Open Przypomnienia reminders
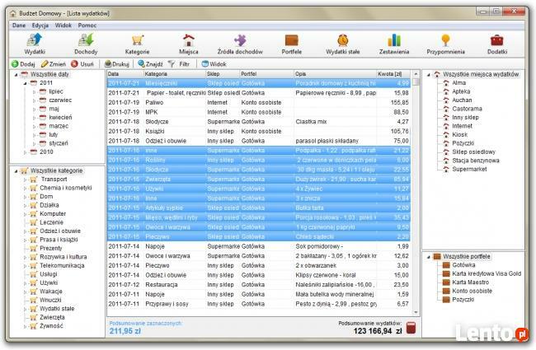Viewport: 536px width, 350px height. pos(444,44)
